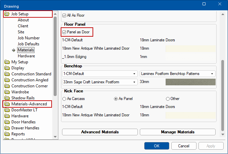Select the As Carcass radio button
The image size is (228, 154).
point(64,99)
